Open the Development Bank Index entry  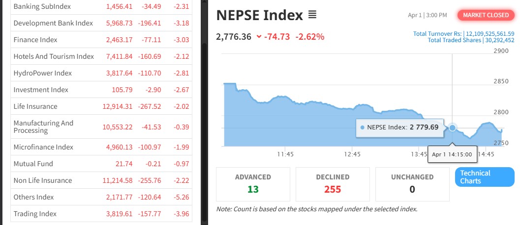(x=53, y=23)
